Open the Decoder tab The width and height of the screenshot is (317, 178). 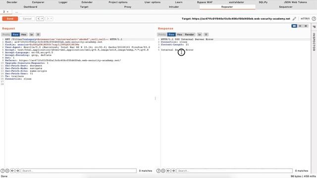12,2
